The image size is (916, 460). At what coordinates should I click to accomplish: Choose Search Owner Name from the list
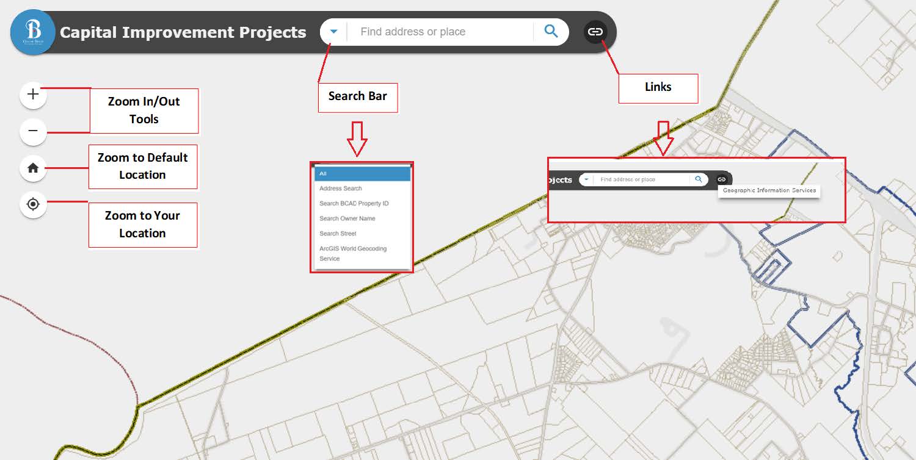[x=346, y=218]
